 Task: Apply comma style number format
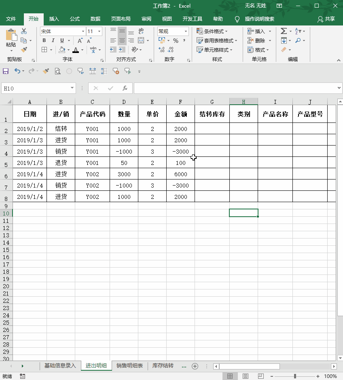point(184,40)
